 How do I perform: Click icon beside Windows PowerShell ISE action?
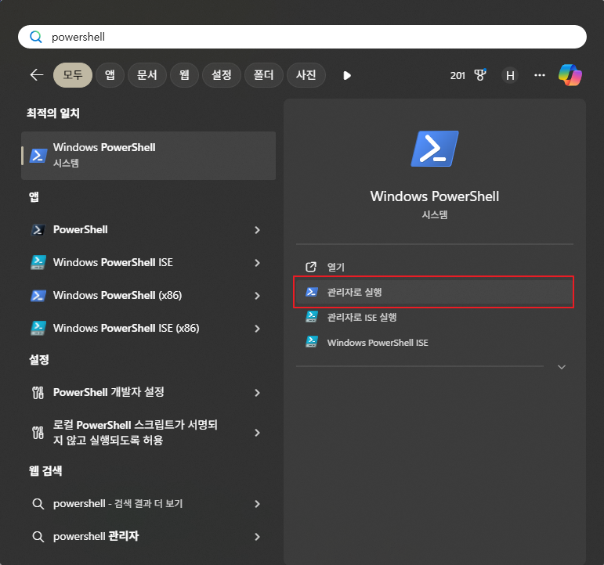311,342
